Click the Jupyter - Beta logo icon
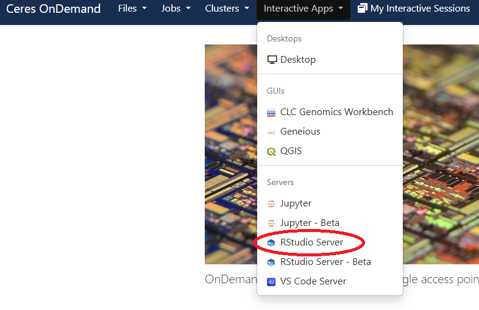 tap(271, 224)
